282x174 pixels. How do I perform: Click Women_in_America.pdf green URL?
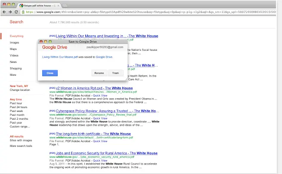point(93,92)
